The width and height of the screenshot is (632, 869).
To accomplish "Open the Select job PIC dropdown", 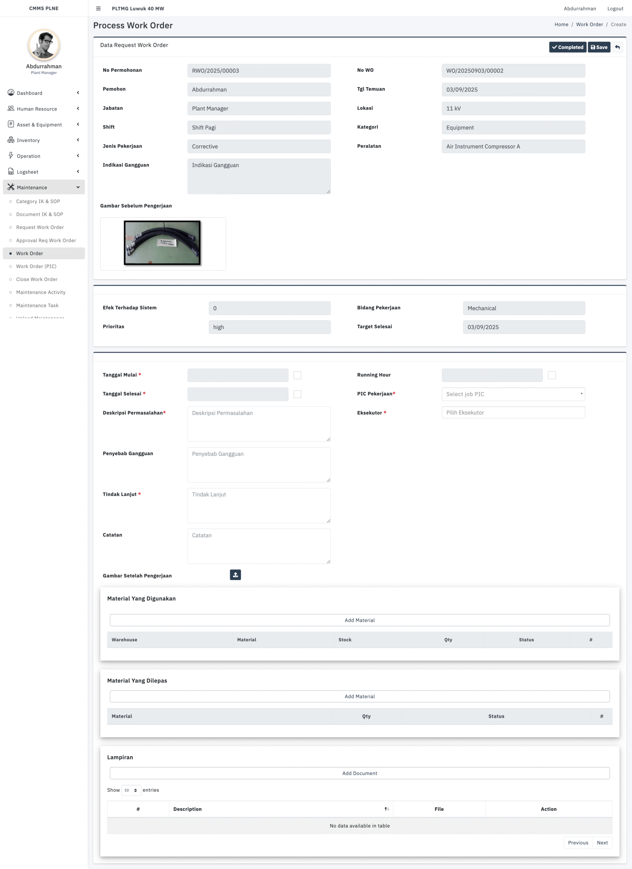I will pos(513,394).
